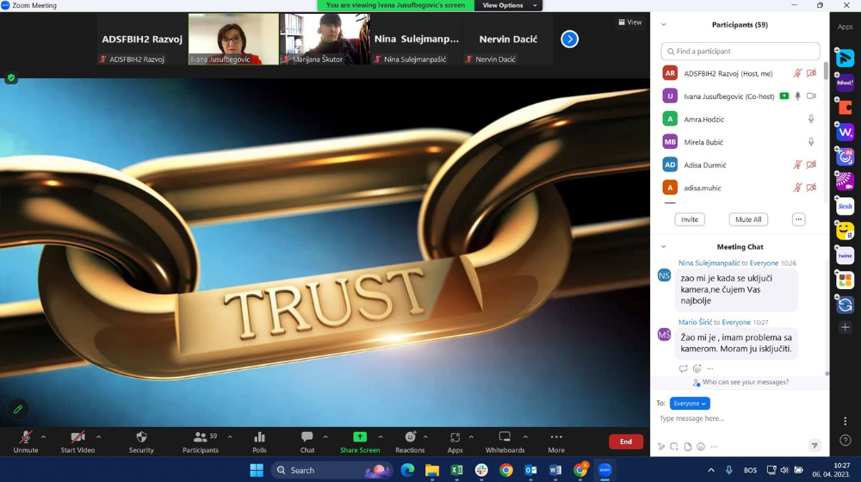Open the Security shield icon
861x482 pixels.
pos(141,437)
